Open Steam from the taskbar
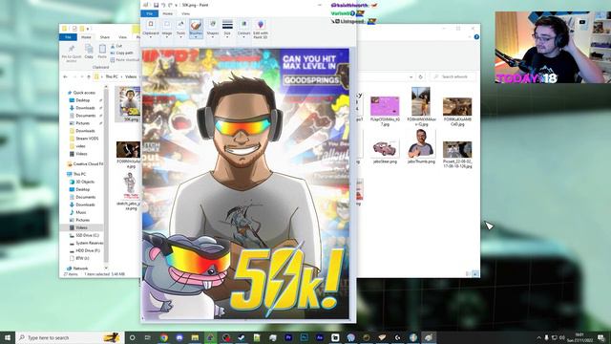Viewport: 611px width, 344px height. [x=242, y=337]
